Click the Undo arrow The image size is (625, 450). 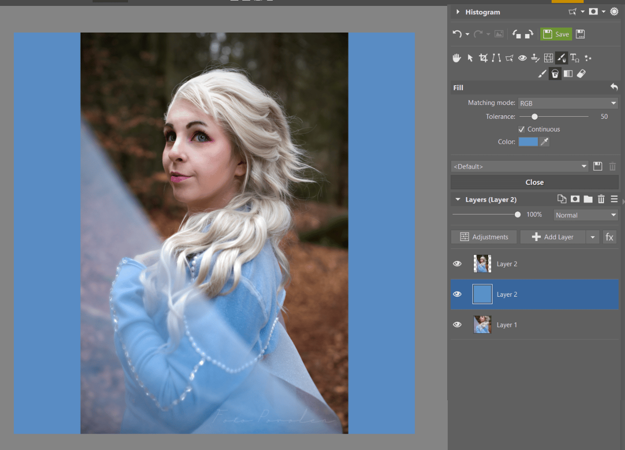click(x=457, y=34)
